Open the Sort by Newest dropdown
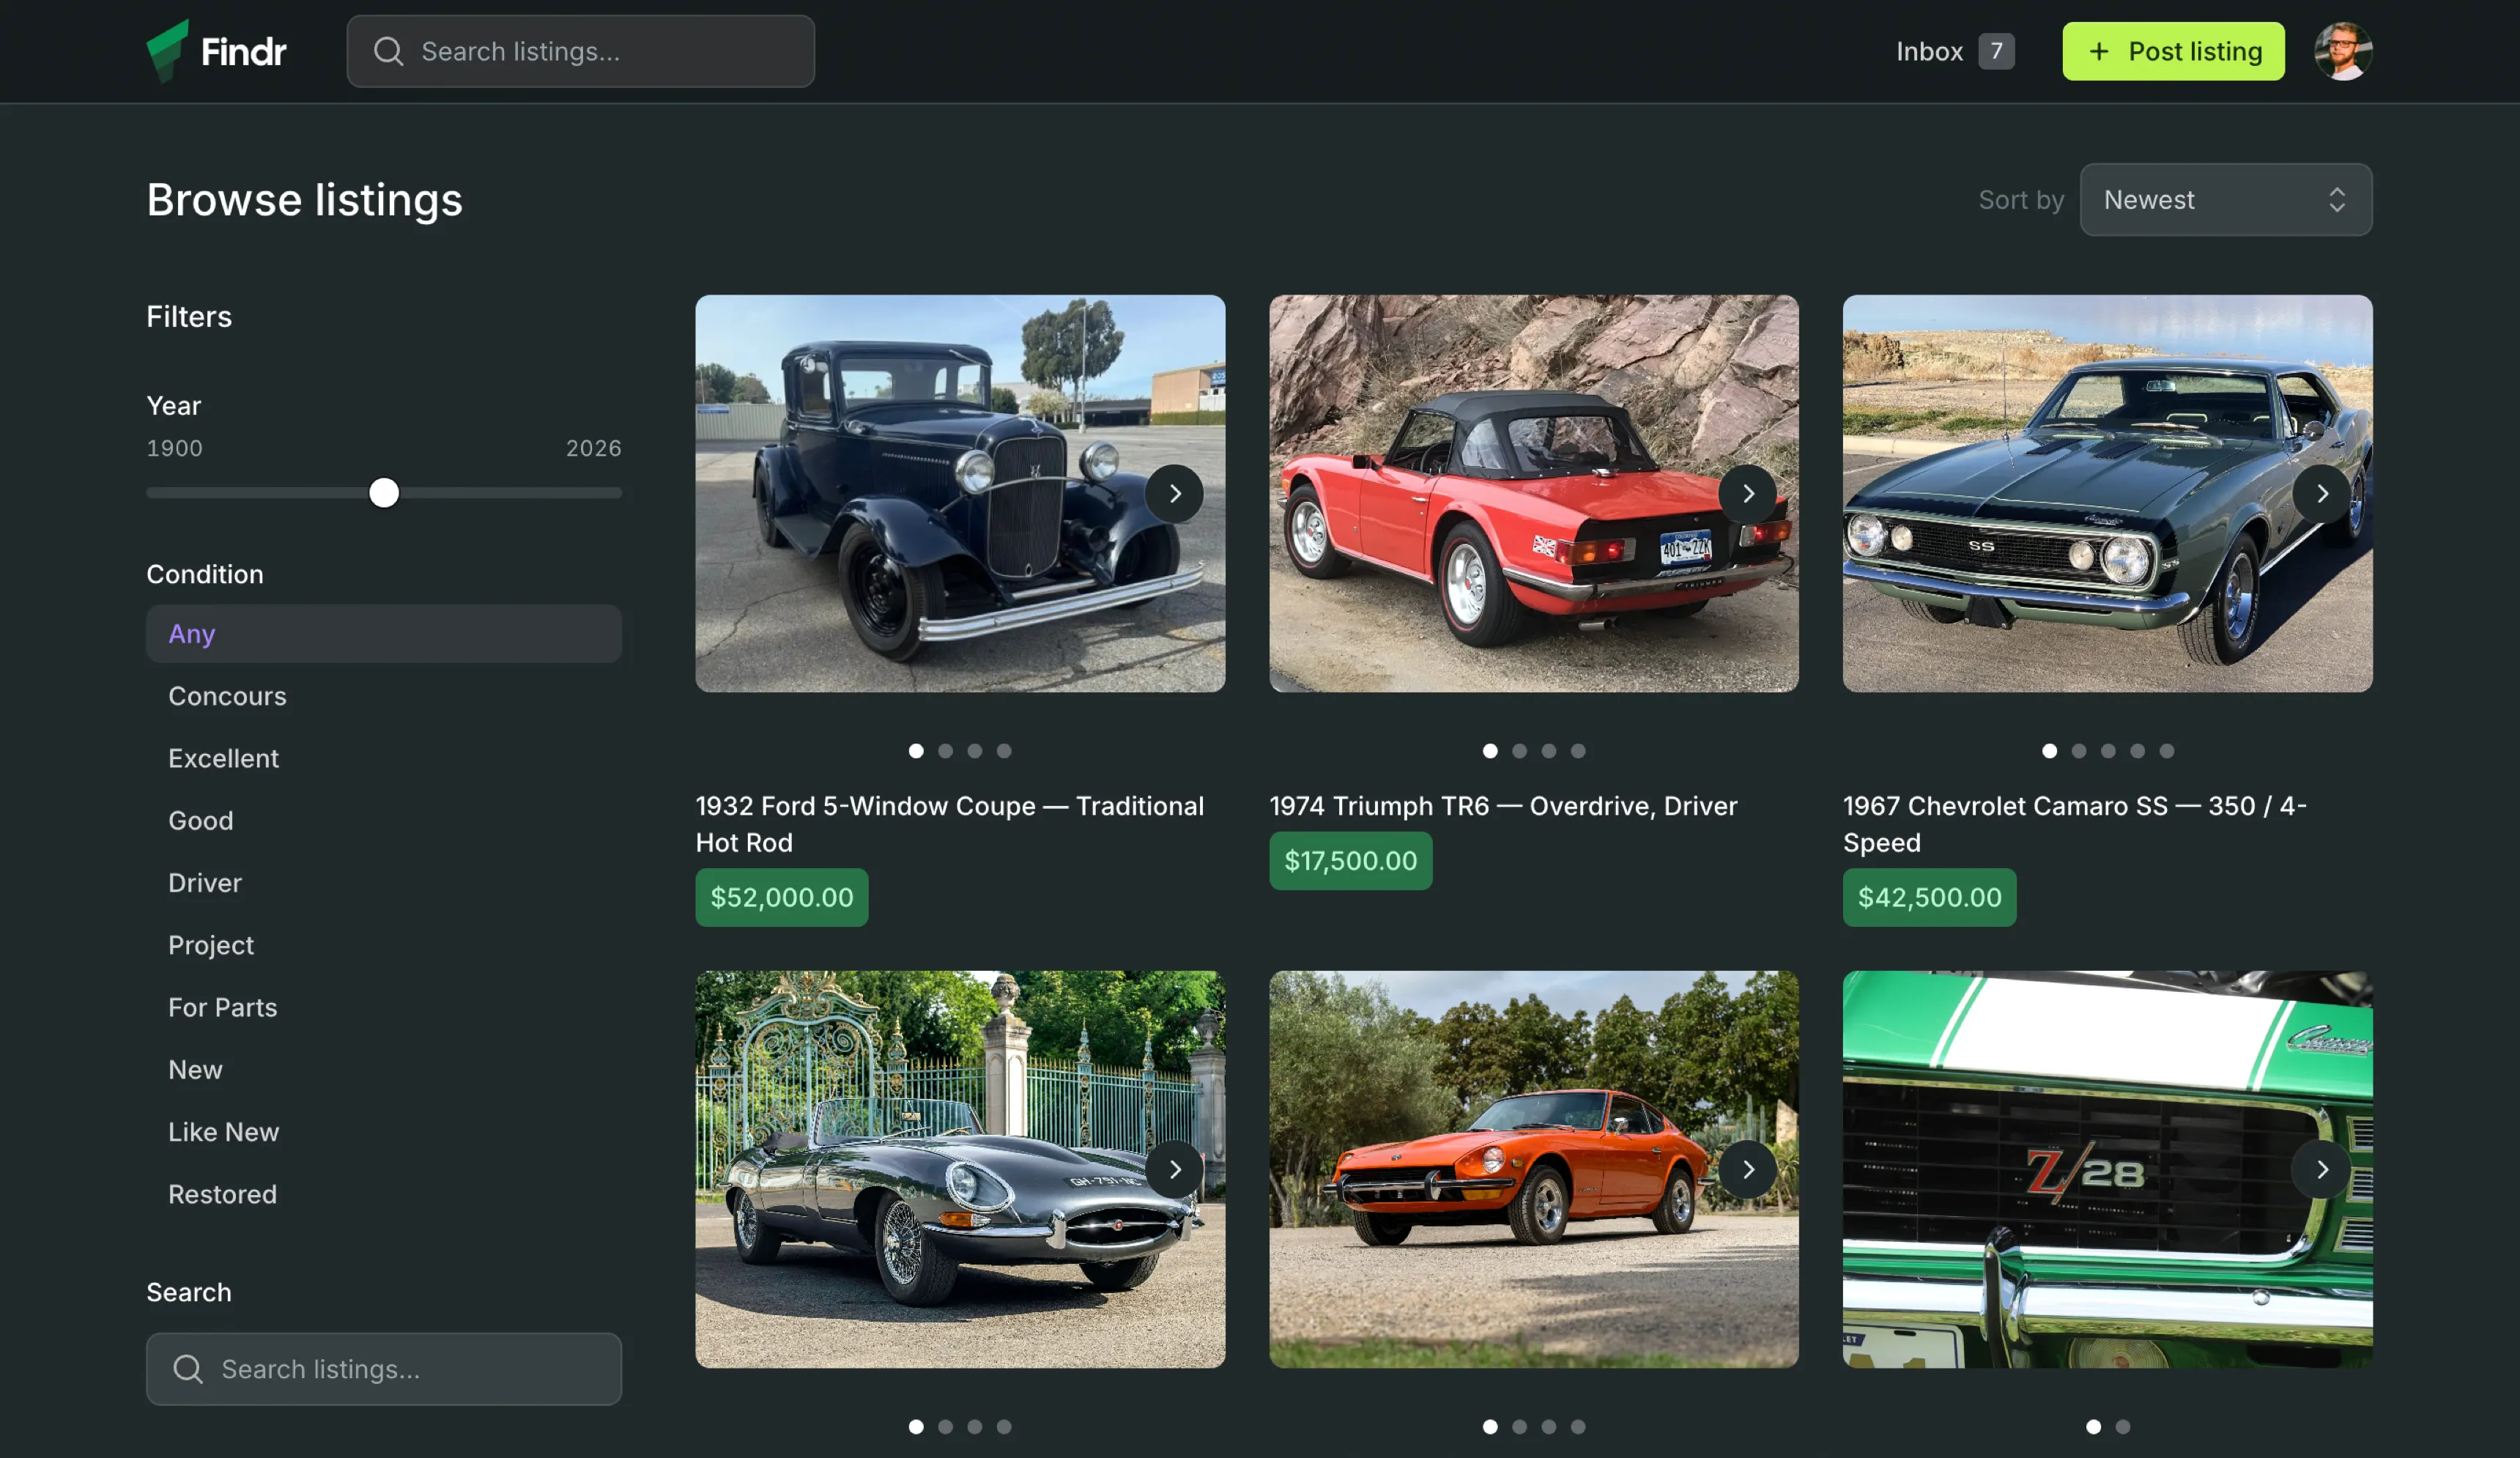The height and width of the screenshot is (1458, 2520). point(2226,200)
